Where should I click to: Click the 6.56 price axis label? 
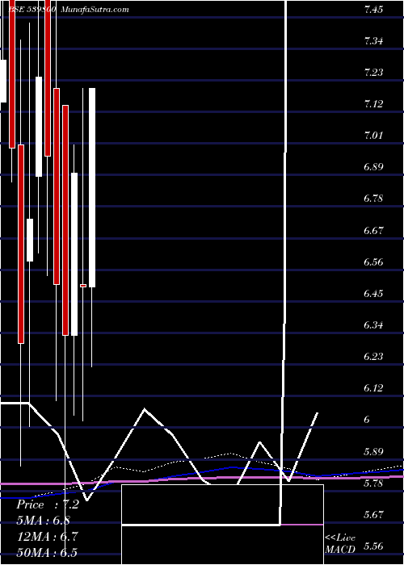(373, 262)
